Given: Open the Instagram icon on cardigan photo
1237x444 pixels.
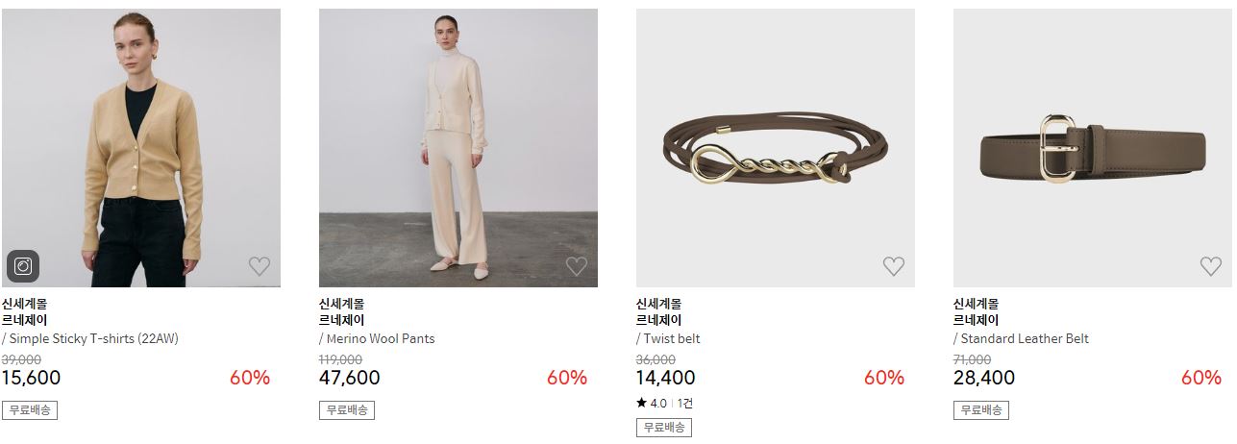Looking at the screenshot, I should click(x=23, y=266).
